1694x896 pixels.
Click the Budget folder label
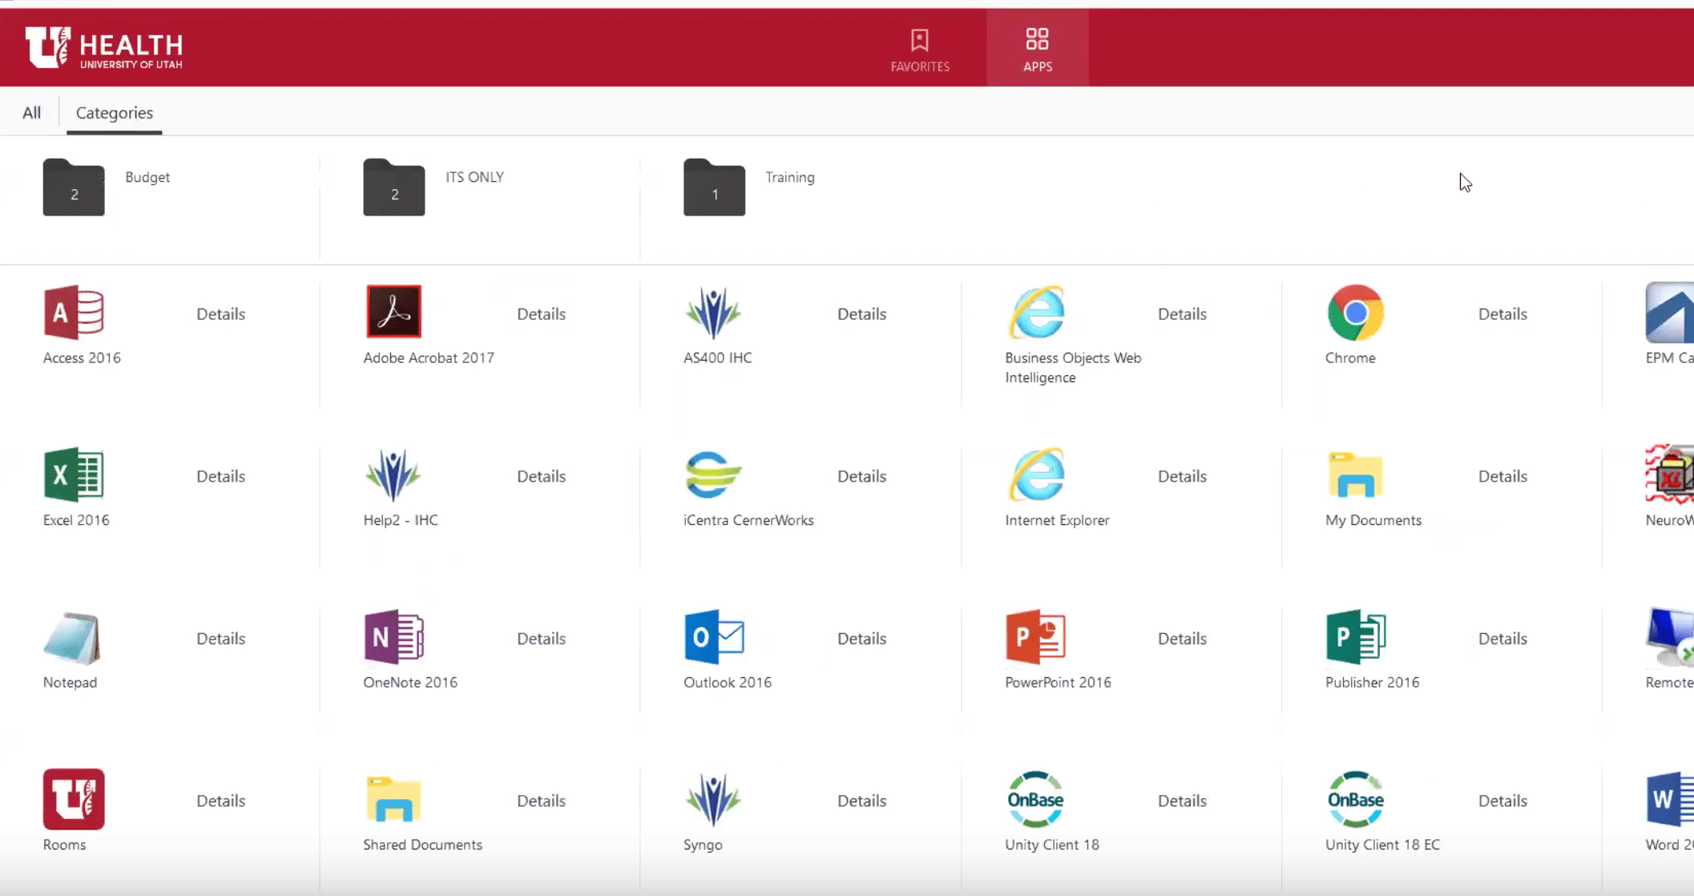tap(147, 177)
